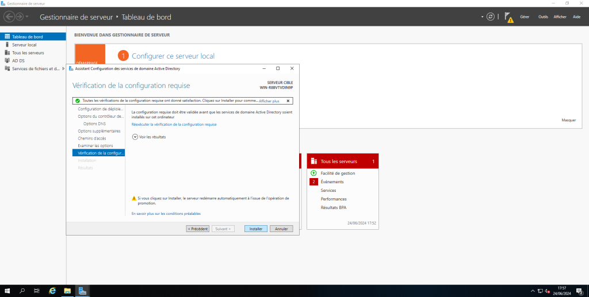Viewport: 589px width, 297px height.
Task: Open File Explorer from the taskbar
Action: (67, 291)
